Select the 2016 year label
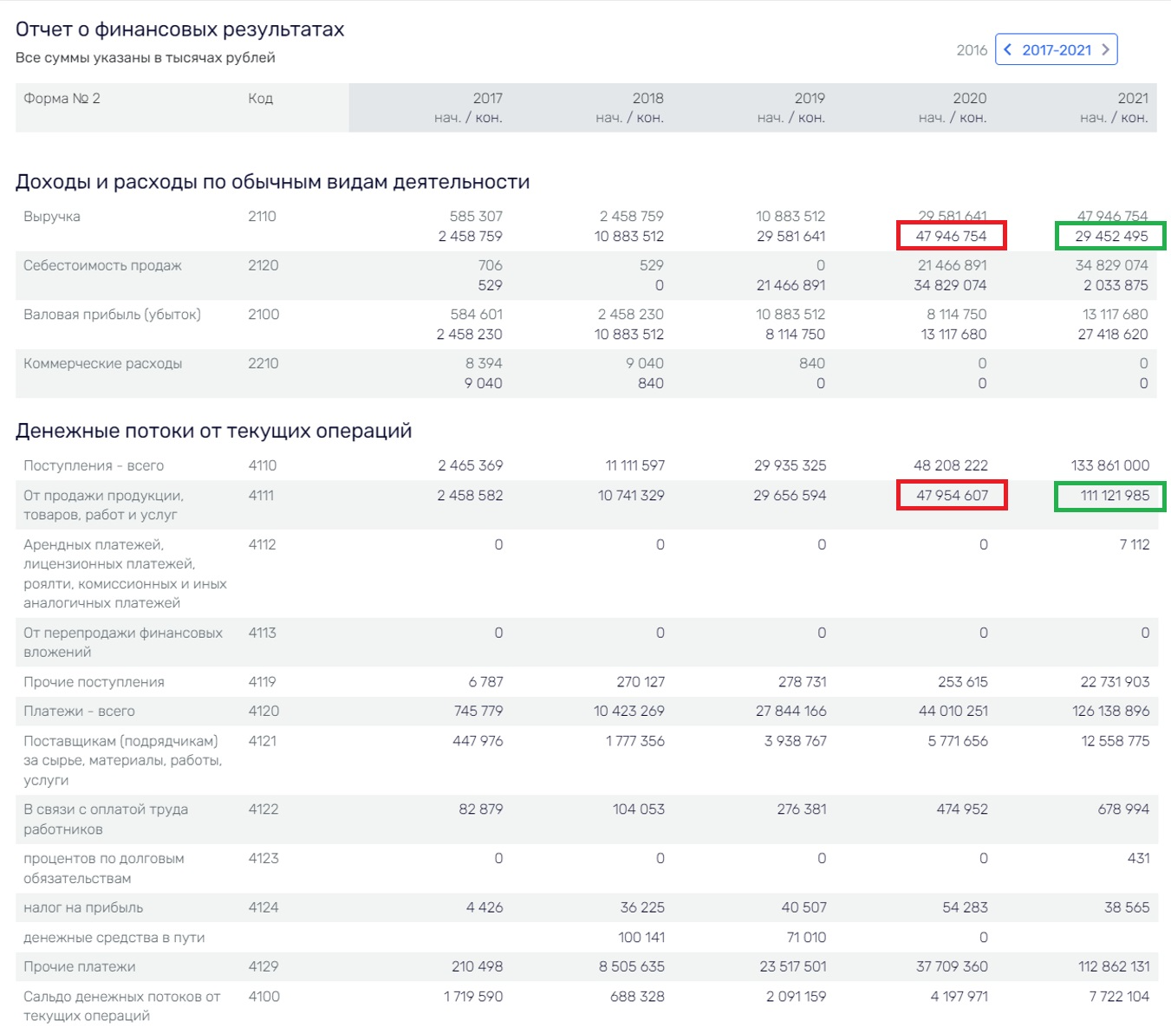1171x1027 pixels. (972, 50)
